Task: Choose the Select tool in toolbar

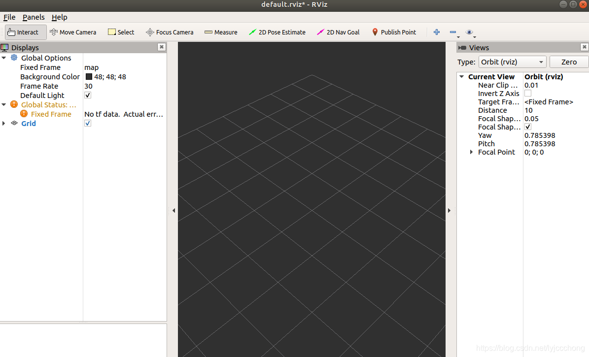Action: [121, 32]
